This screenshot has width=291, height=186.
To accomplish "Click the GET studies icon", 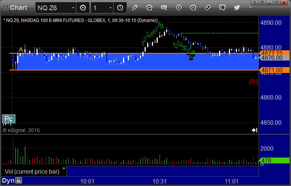I will point(164,8).
